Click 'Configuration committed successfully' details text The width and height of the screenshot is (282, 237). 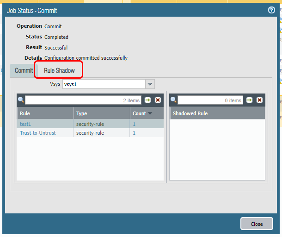(x=86, y=58)
